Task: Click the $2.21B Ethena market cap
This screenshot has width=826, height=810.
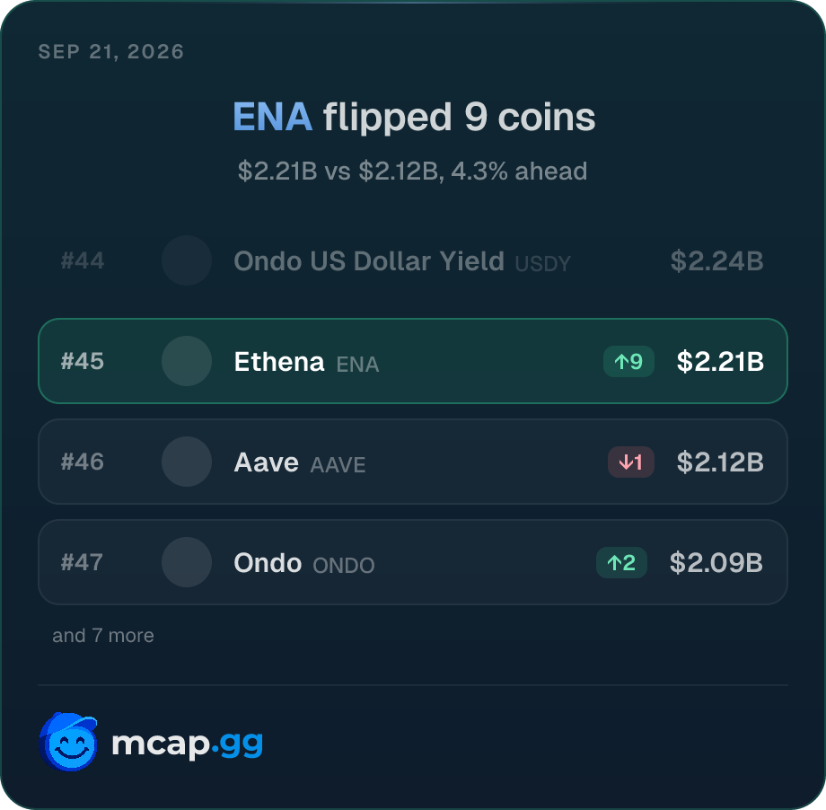Action: pos(720,362)
